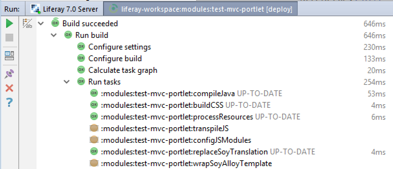
Task: Click the red X close icon
Action: tap(9, 88)
